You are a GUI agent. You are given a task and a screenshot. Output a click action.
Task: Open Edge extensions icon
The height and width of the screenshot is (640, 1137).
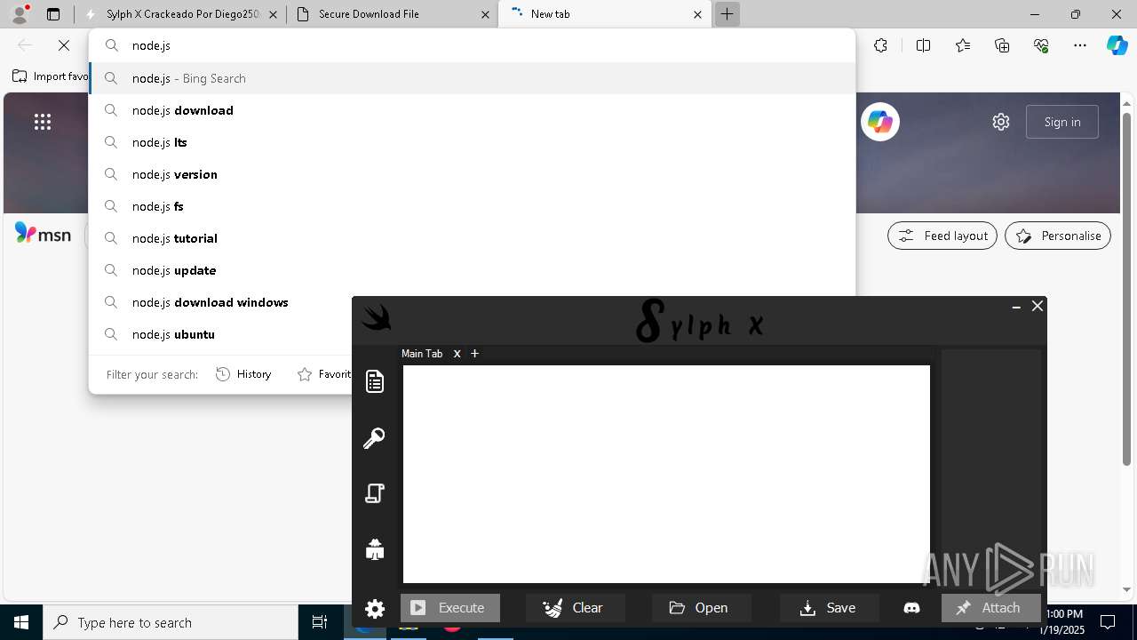(x=880, y=45)
